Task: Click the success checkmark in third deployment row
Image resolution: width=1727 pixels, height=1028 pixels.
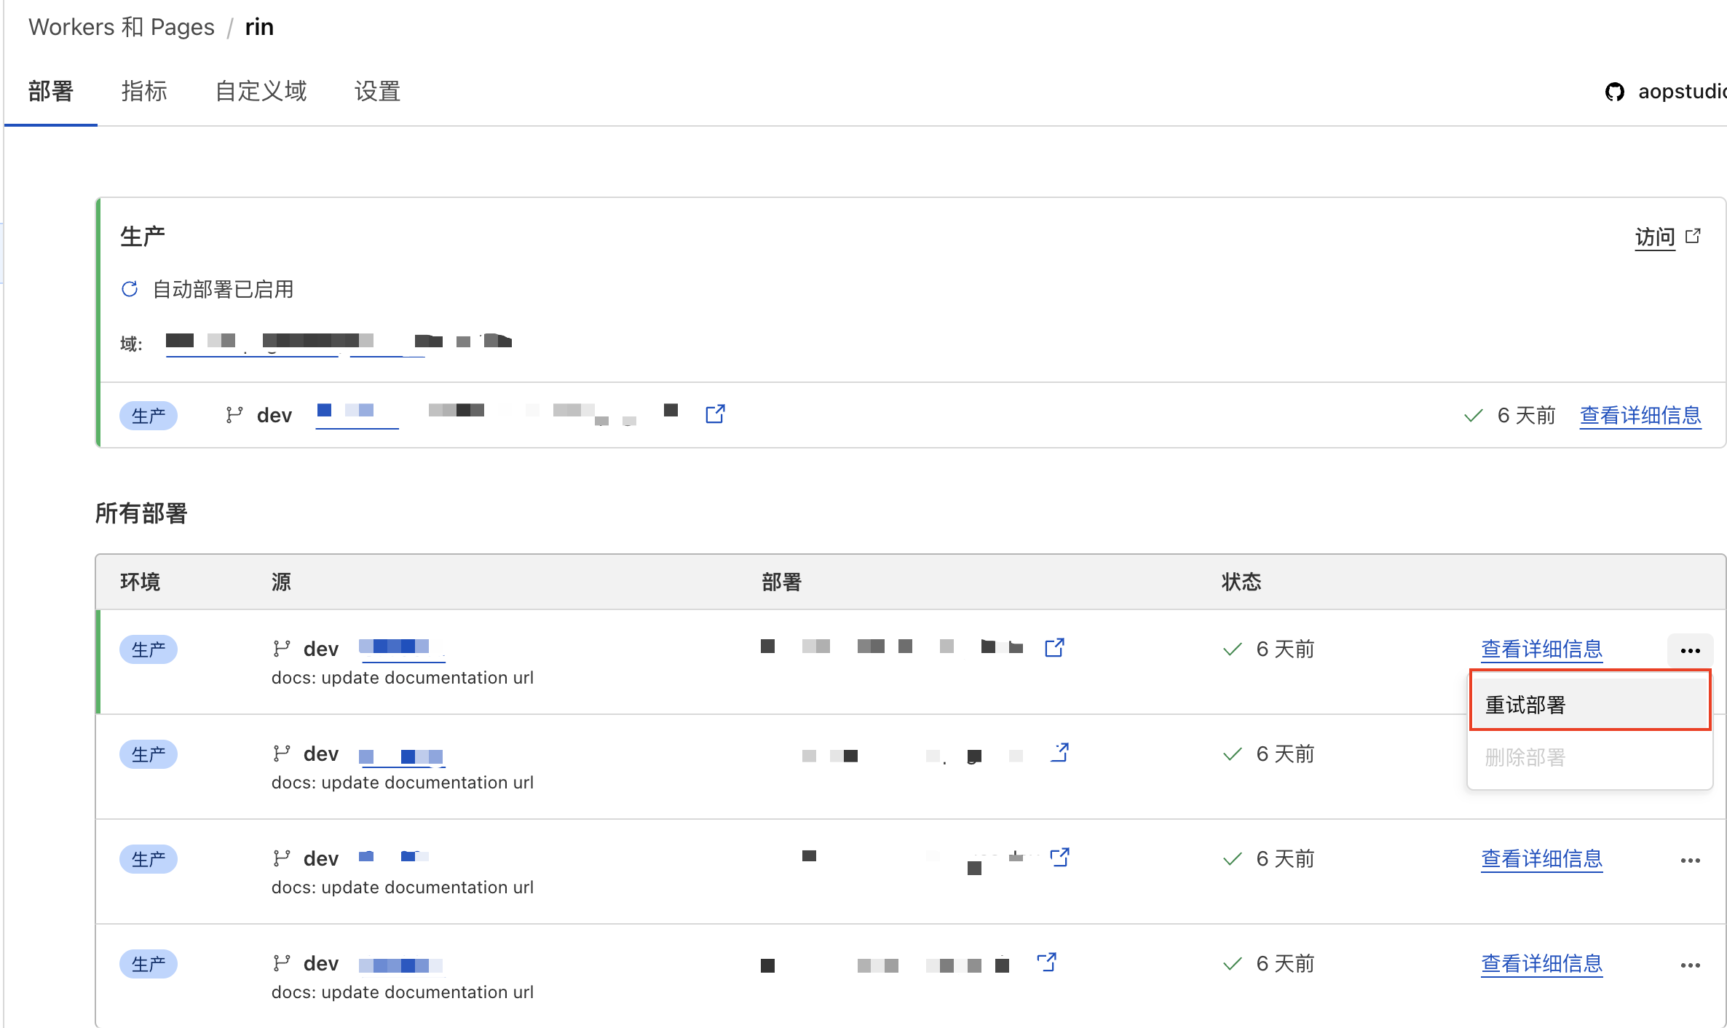Action: point(1232,858)
